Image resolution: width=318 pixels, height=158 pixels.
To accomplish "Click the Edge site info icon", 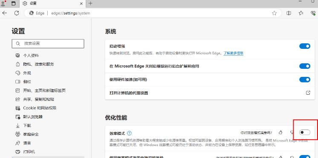I will [31, 13].
